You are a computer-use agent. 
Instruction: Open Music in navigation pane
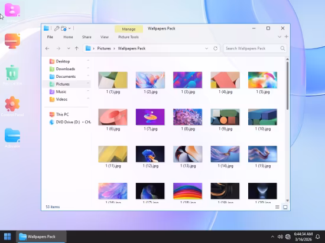pos(61,91)
